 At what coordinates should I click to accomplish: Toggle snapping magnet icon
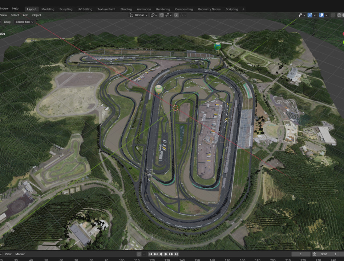(x=162, y=15)
